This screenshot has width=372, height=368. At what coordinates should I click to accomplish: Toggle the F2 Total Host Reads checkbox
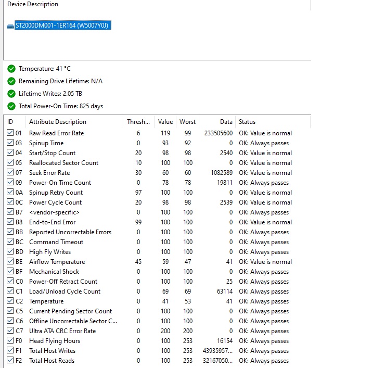click(x=10, y=360)
